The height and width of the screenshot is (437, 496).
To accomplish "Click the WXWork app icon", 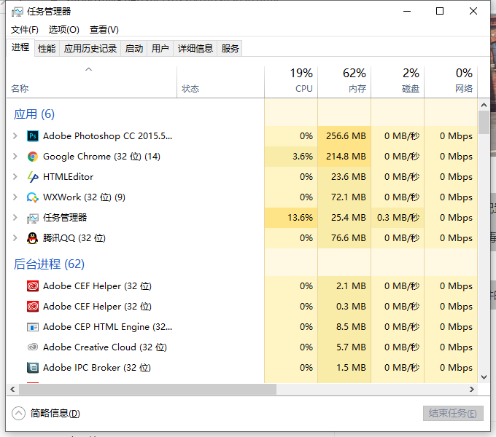I will pyautogui.click(x=33, y=197).
